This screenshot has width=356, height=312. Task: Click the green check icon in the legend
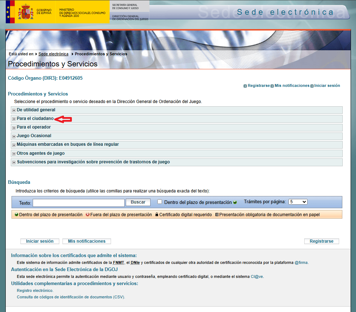tap(17, 215)
